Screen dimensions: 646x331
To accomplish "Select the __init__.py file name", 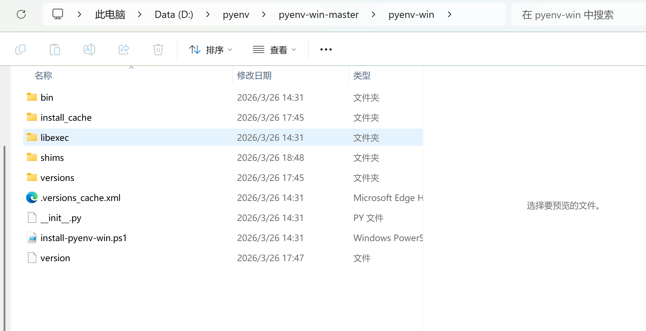I will [x=61, y=218].
